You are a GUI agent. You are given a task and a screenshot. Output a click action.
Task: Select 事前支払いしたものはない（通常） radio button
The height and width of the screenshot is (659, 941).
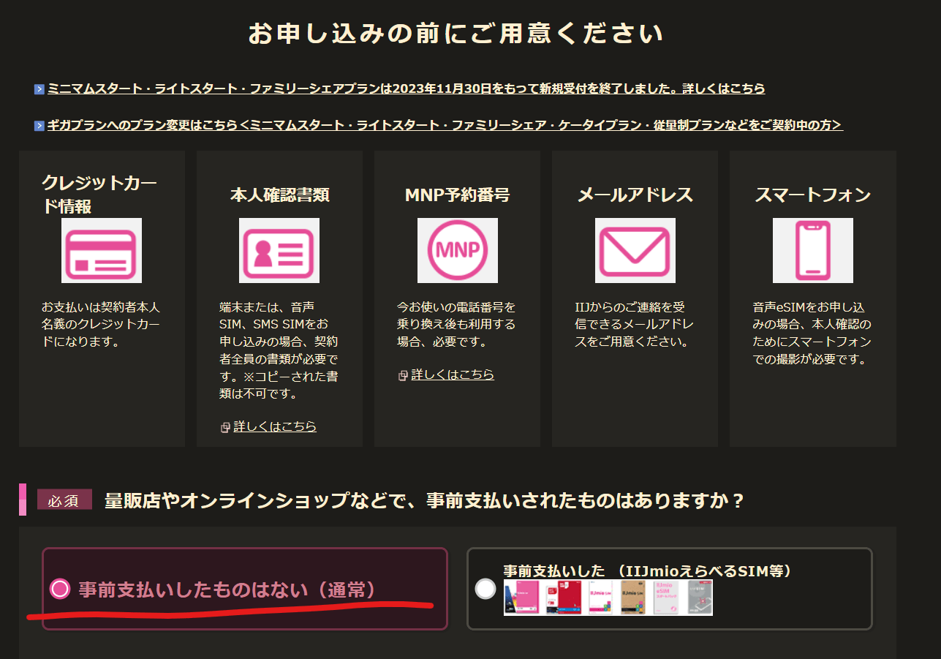click(59, 589)
